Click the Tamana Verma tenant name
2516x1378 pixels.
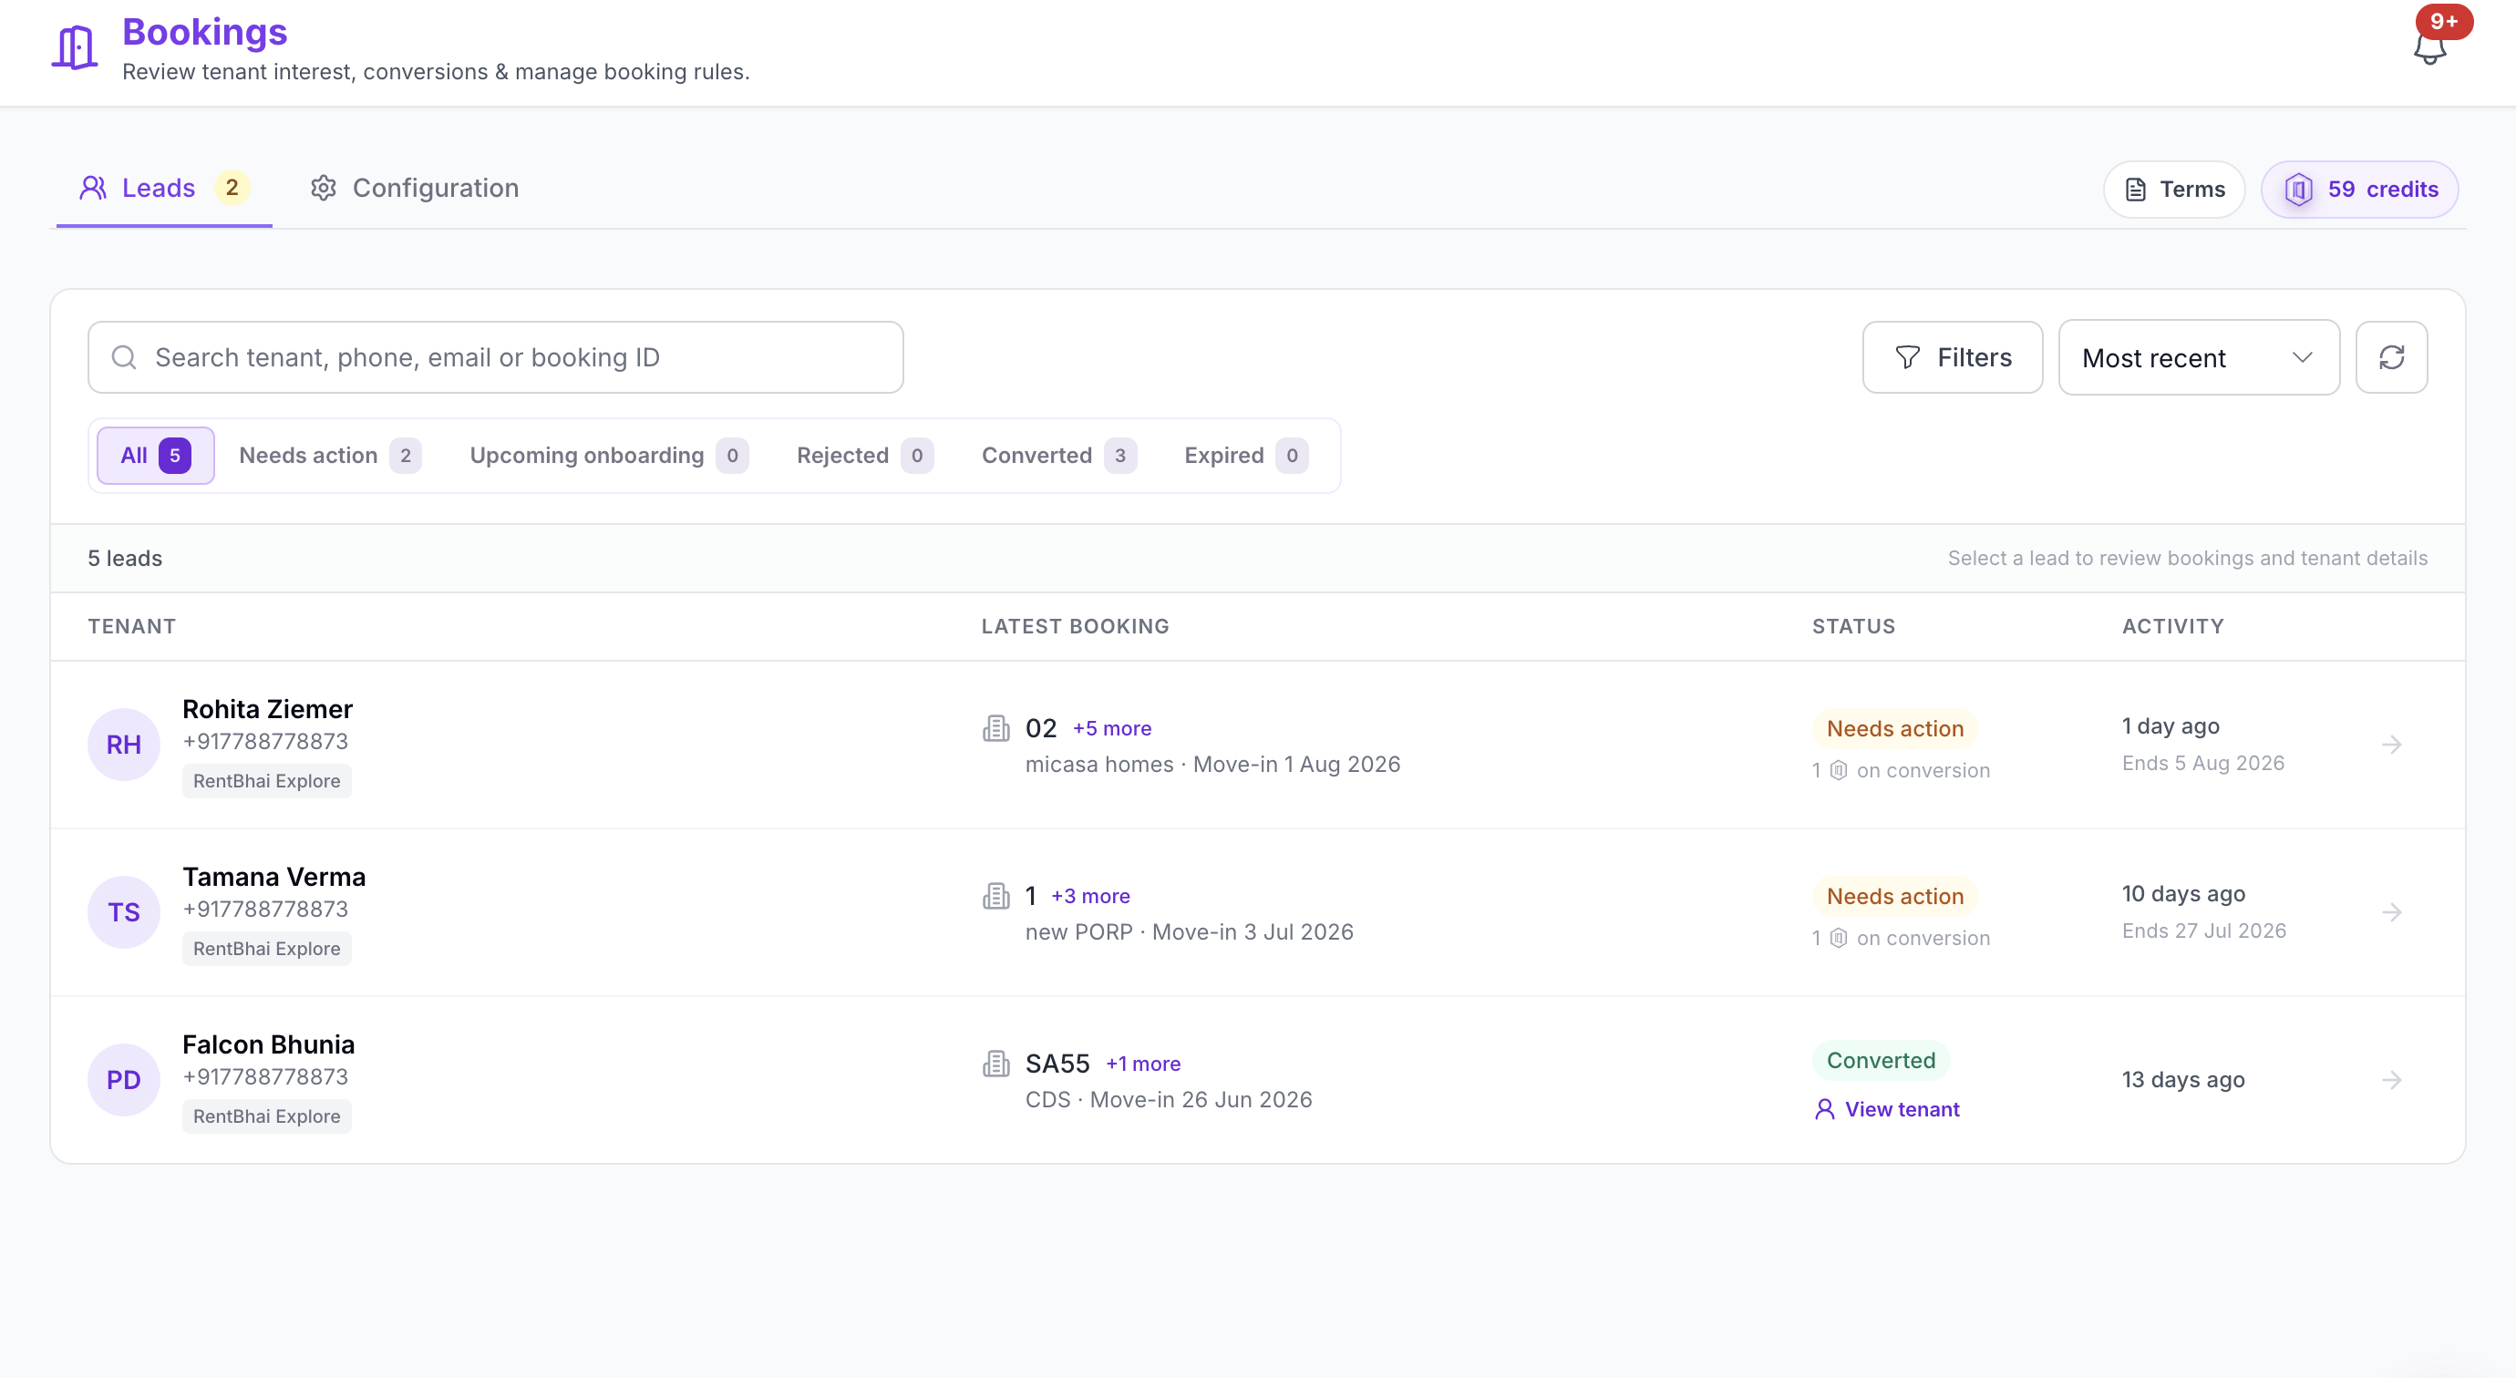tap(274, 877)
